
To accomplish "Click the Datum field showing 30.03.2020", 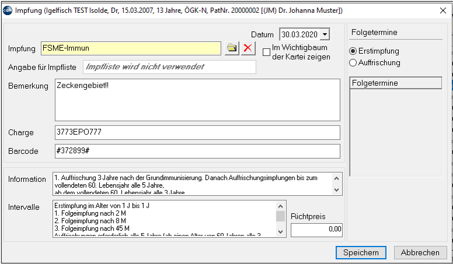I will [x=300, y=34].
